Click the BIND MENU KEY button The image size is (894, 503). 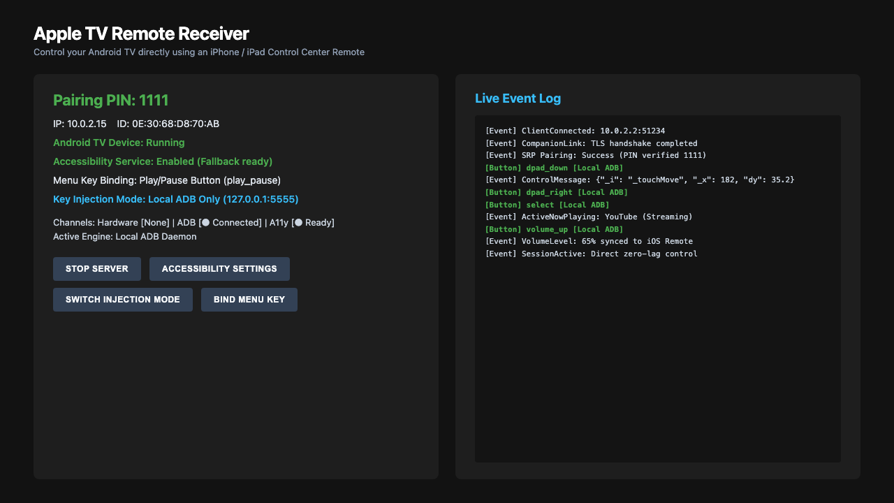point(249,300)
